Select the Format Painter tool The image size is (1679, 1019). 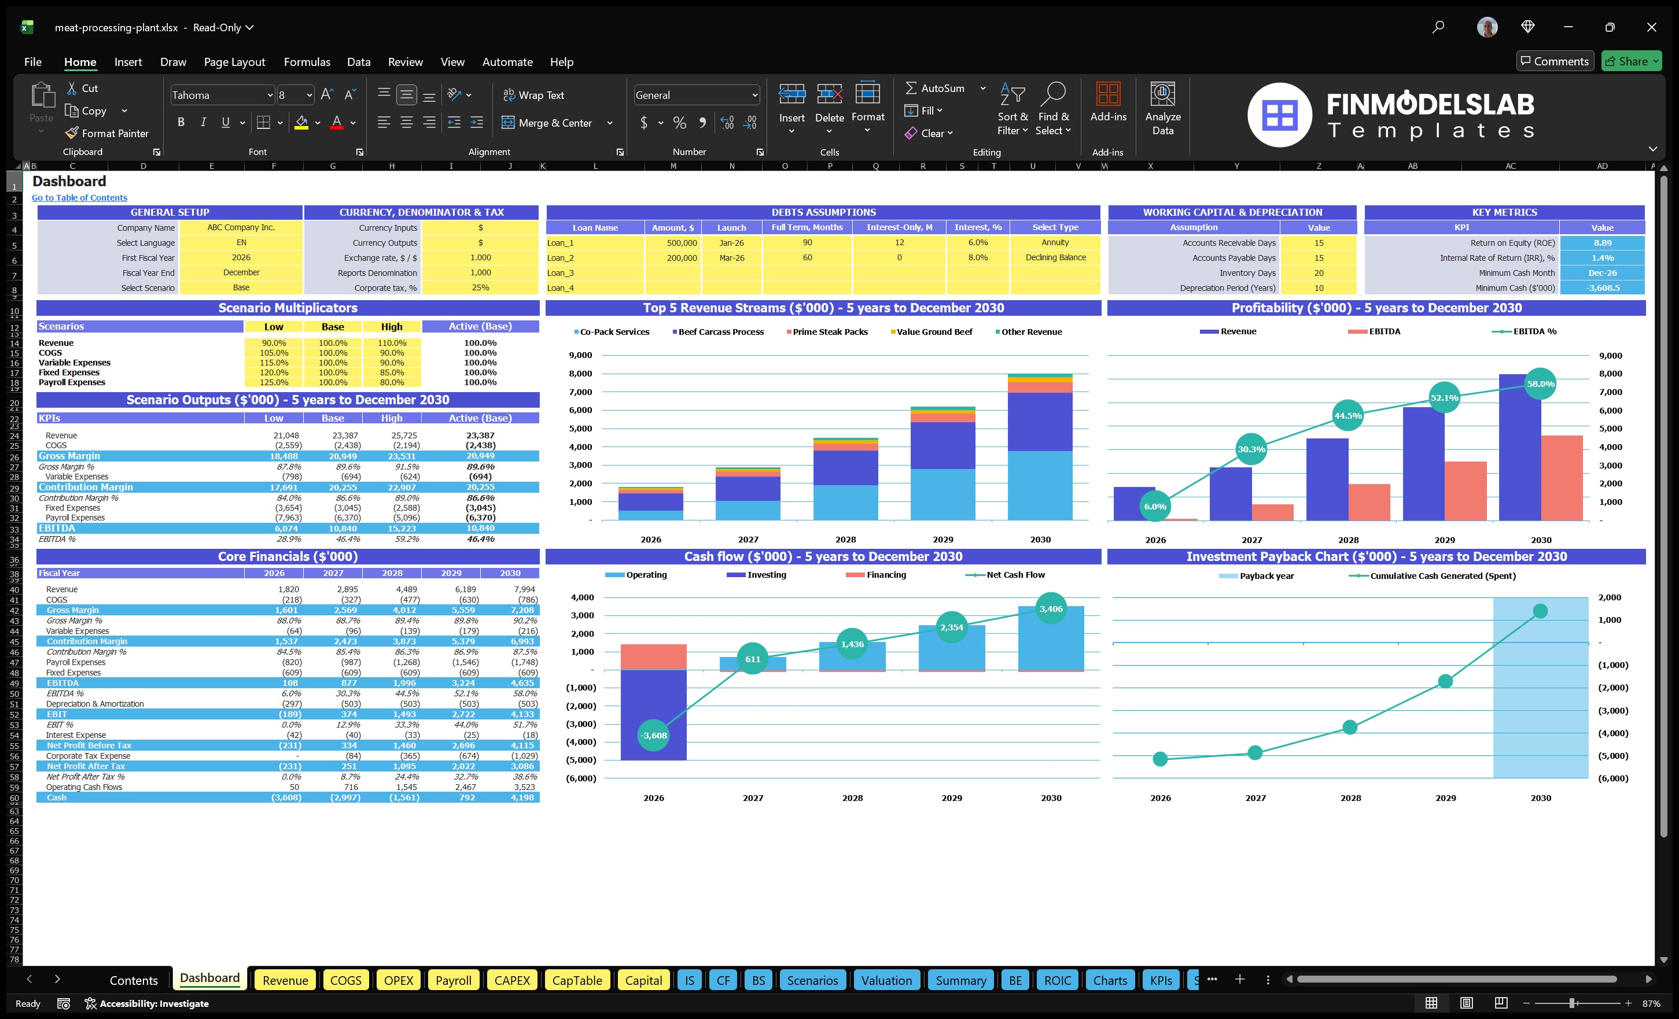(x=107, y=133)
